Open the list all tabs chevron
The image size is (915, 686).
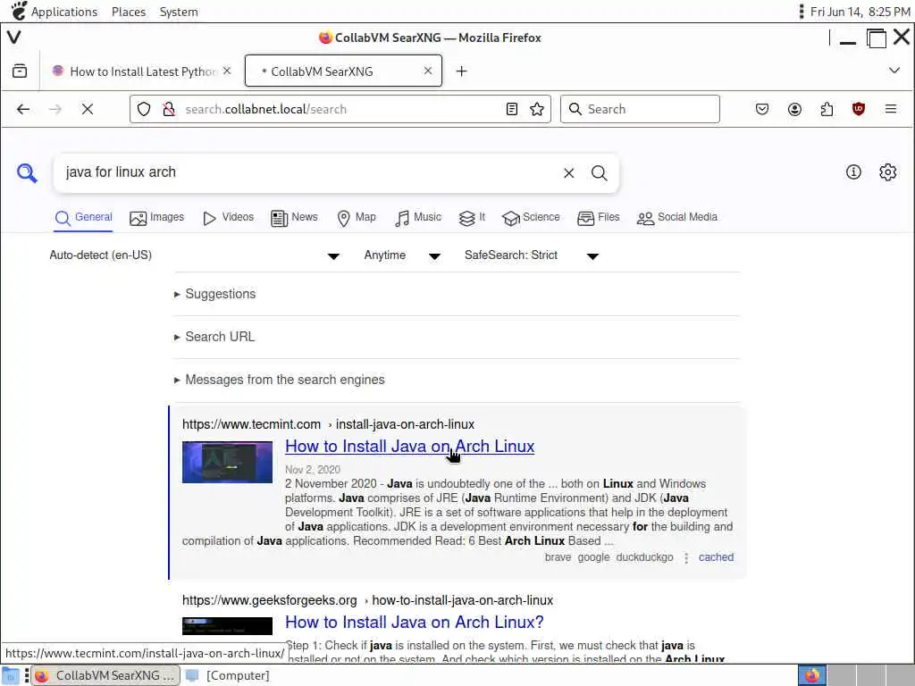click(894, 71)
